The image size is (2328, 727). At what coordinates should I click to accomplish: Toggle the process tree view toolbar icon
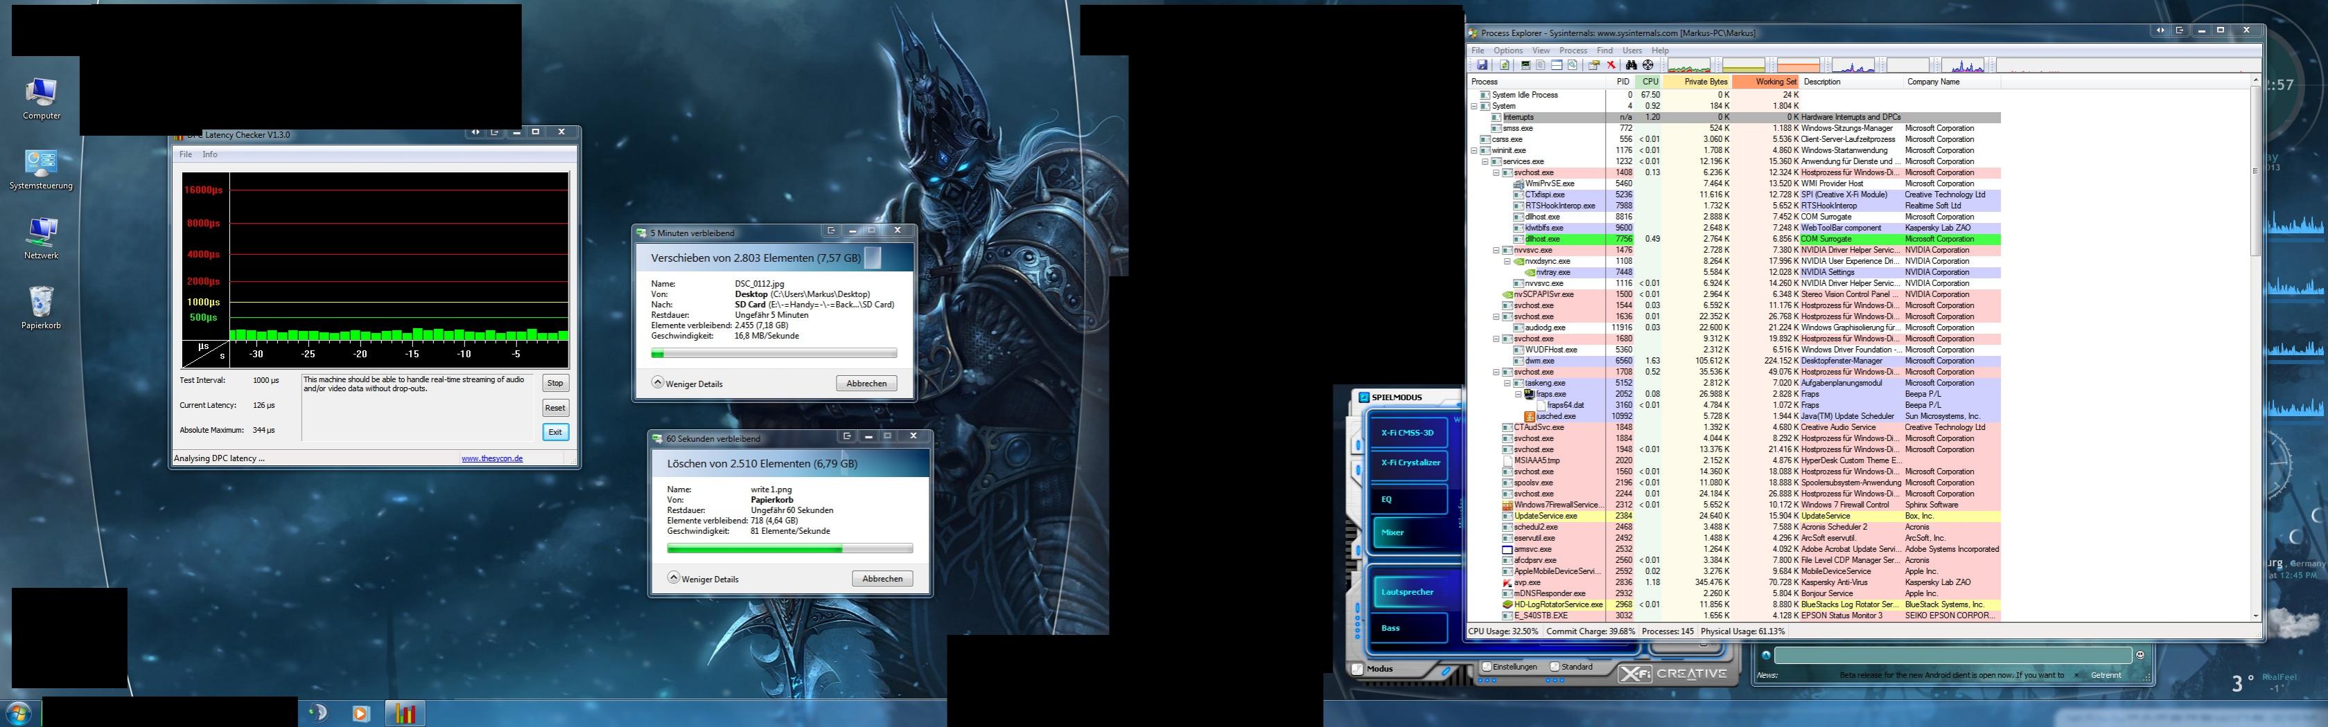pos(1540,65)
